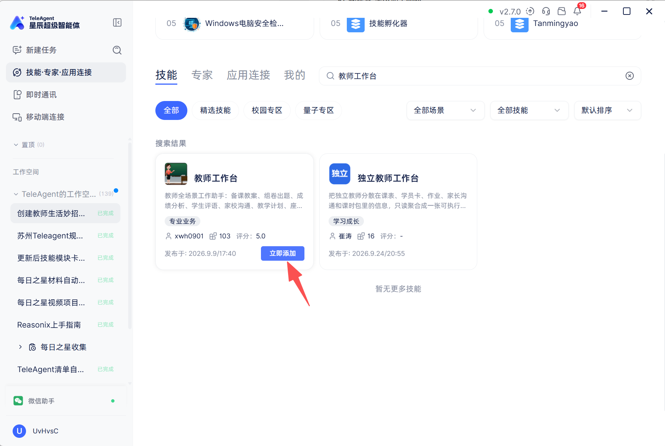Image resolution: width=665 pixels, height=446 pixels.
Task: Click the 学习成长 tag
Action: point(346,221)
